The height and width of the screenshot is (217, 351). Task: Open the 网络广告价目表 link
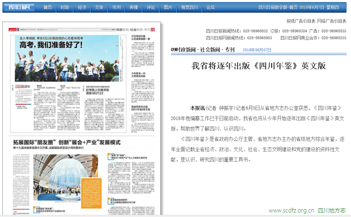coord(332,21)
